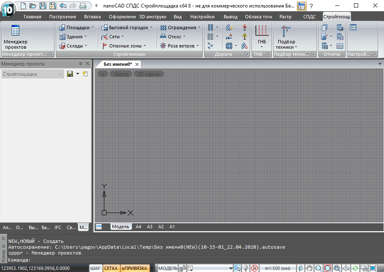Click the electrical hazard sign icon

[244, 37]
